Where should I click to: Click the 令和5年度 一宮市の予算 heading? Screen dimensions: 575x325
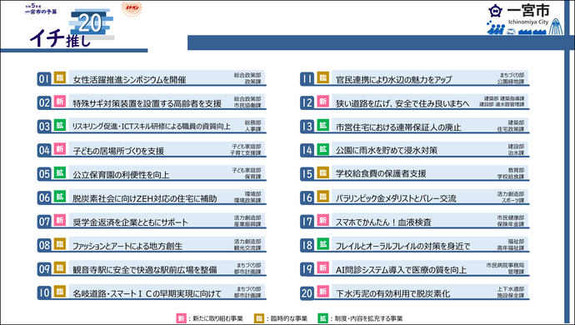point(41,9)
